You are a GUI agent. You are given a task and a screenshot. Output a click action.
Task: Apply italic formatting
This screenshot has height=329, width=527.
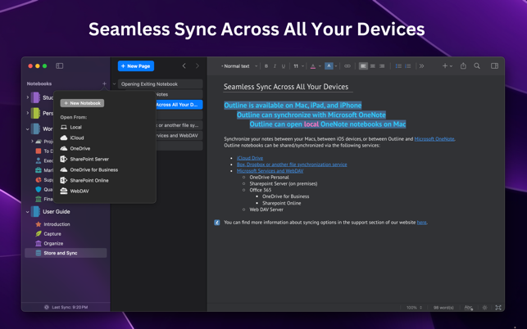(x=275, y=66)
